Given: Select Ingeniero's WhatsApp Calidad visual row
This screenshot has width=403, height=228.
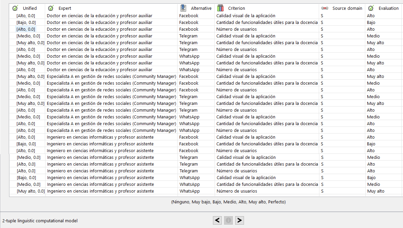Looking at the screenshot, I should [100, 177].
